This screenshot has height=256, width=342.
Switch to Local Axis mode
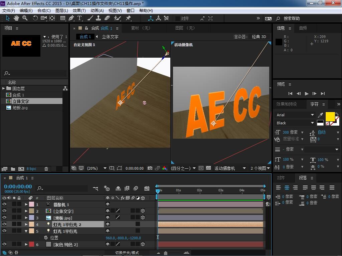(151, 18)
